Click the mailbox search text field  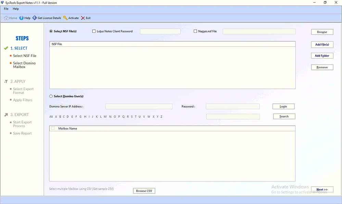233,117
